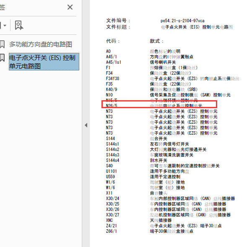The image size is (252, 247).
Task: Click bookmark icon beside 多功能方向盘的电路图
Action: pyautogui.click(x=2, y=44)
